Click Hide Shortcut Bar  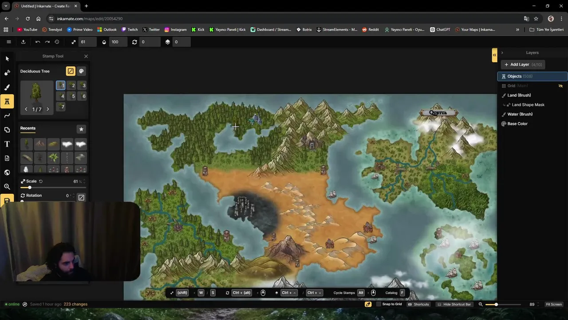pos(454,304)
